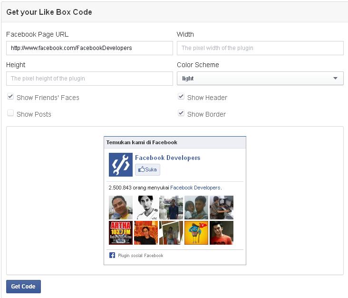Focus the Facebook Page URL field

(89, 48)
